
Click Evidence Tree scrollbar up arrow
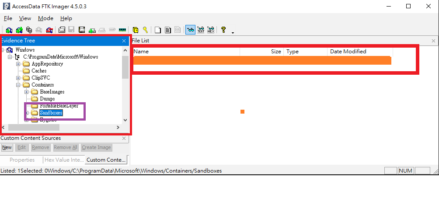click(x=125, y=50)
